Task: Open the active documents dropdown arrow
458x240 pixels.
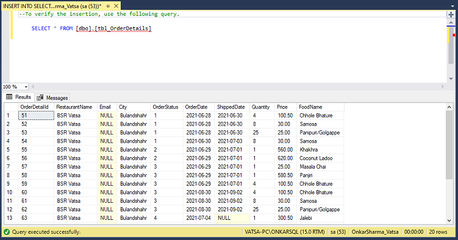Action: [x=453, y=6]
